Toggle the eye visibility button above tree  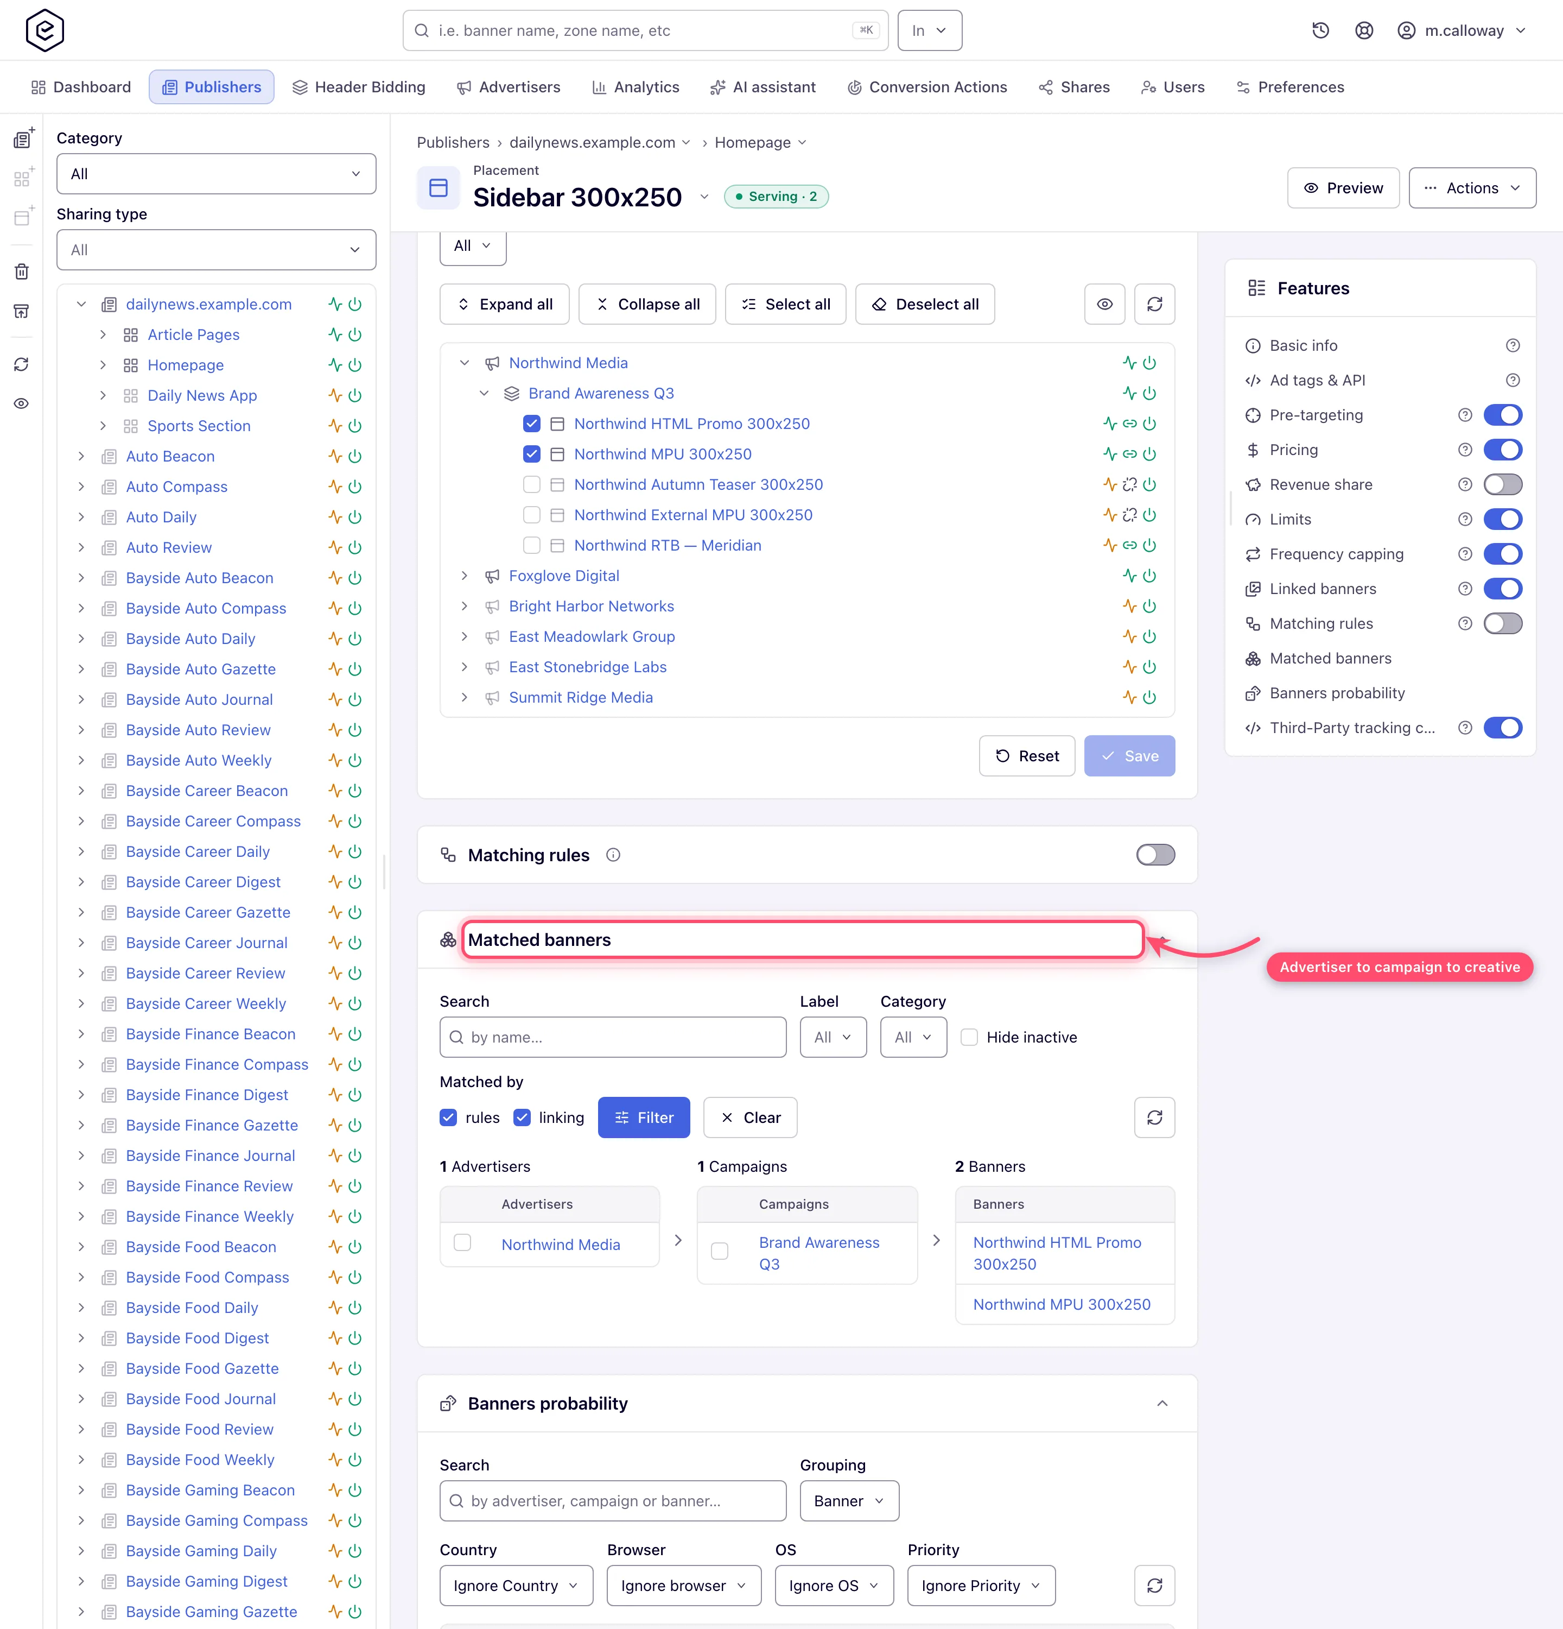pos(1104,304)
